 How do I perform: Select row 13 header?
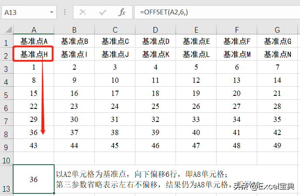point(6,180)
